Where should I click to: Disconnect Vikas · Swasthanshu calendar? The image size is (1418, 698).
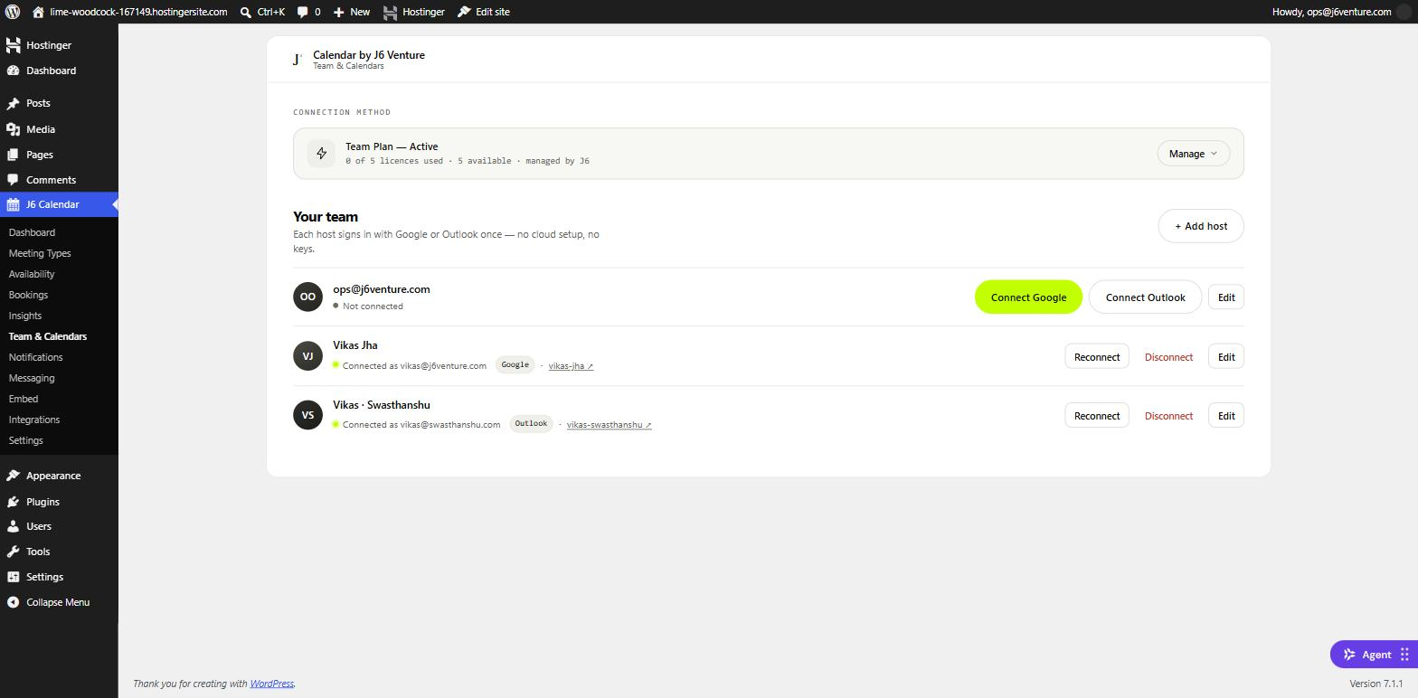(x=1168, y=416)
